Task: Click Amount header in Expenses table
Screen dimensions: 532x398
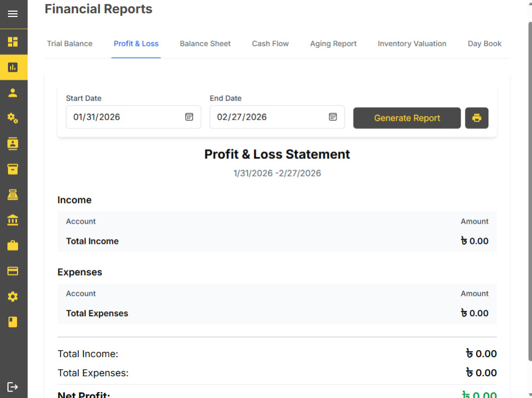Action: [475, 293]
